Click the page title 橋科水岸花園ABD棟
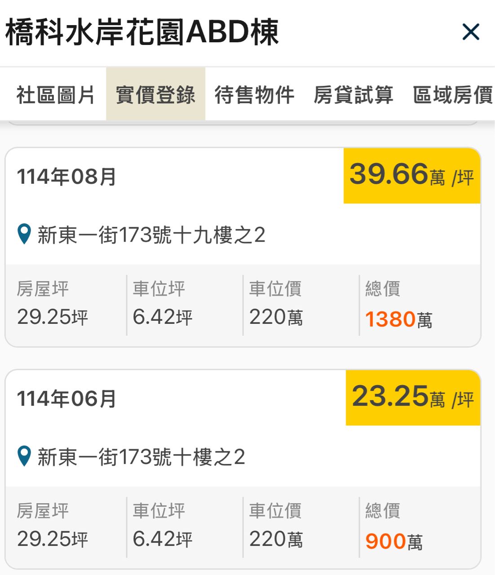495x575 pixels. point(142,32)
